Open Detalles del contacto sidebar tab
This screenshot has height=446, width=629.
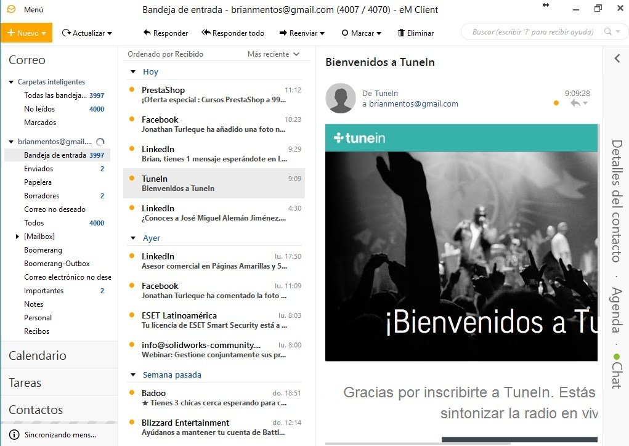coord(617,201)
